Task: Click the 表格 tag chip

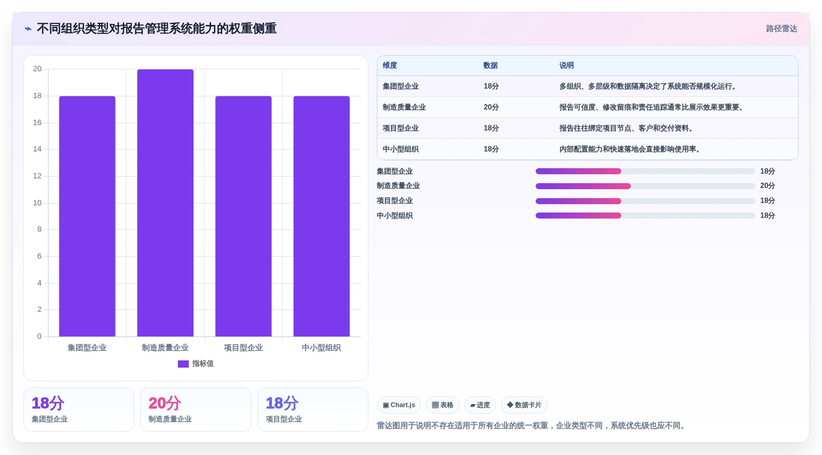Action: pyautogui.click(x=443, y=405)
